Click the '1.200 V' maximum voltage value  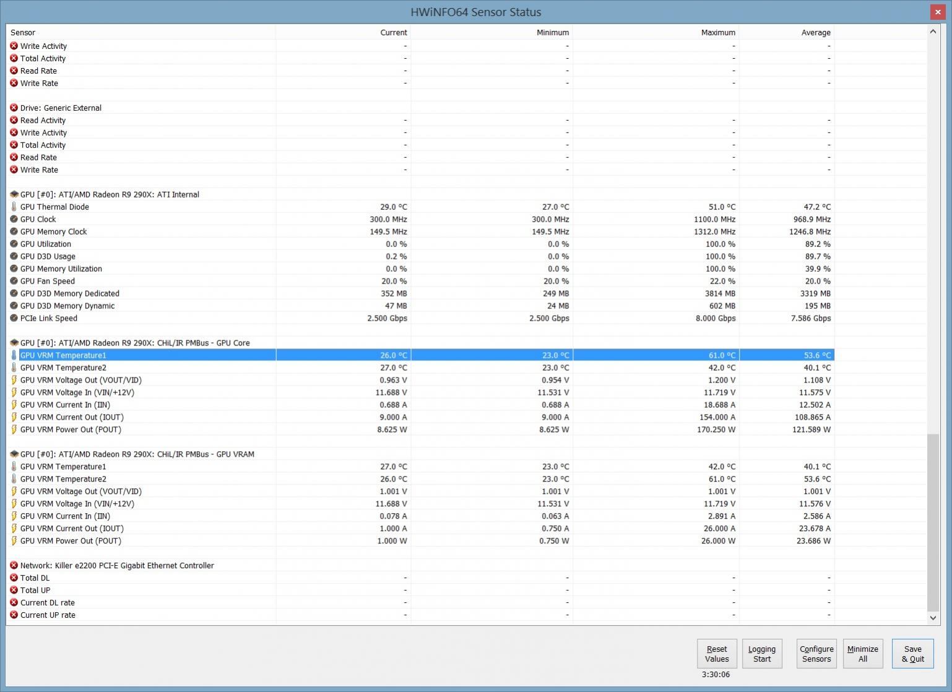[721, 380]
